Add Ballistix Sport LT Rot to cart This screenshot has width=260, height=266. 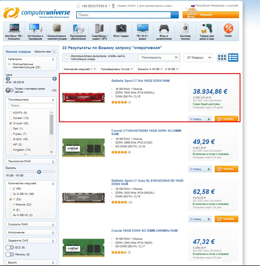(x=226, y=119)
